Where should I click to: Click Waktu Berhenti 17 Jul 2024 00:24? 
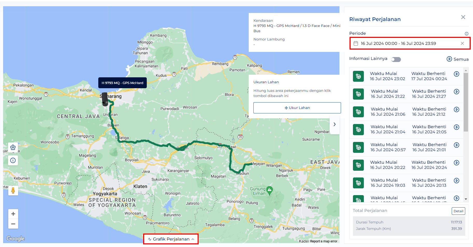coord(429,76)
